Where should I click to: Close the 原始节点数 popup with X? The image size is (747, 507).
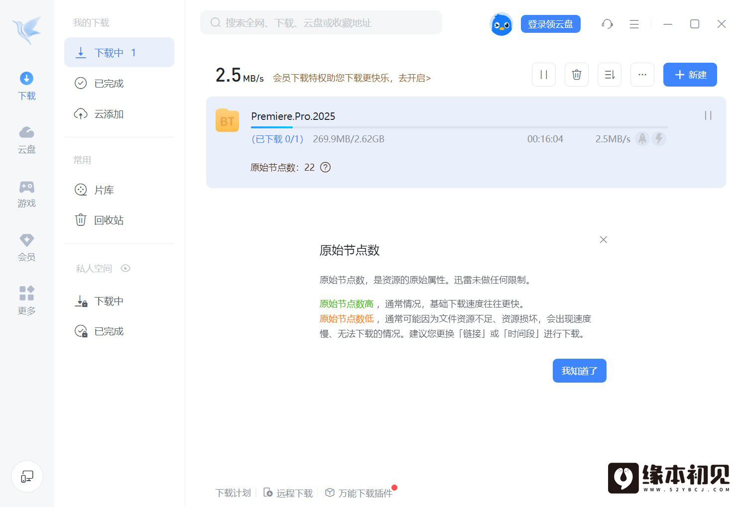604,240
